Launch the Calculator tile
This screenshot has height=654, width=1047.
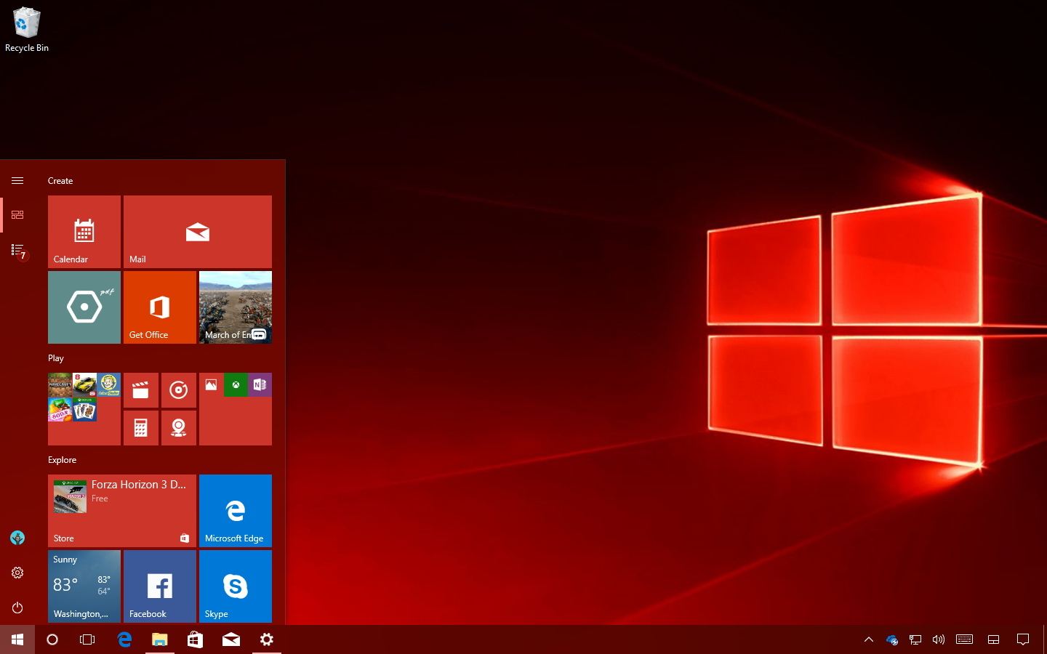click(140, 428)
